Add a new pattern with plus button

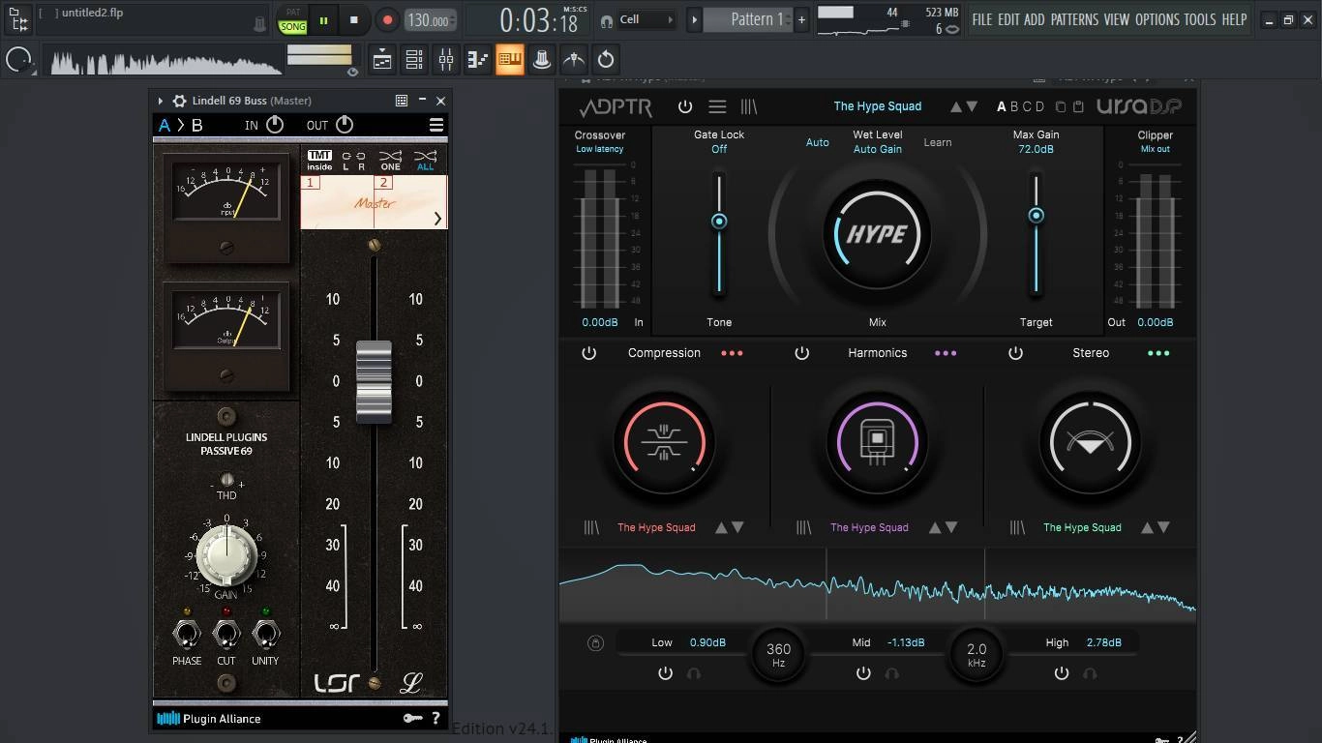tap(801, 19)
